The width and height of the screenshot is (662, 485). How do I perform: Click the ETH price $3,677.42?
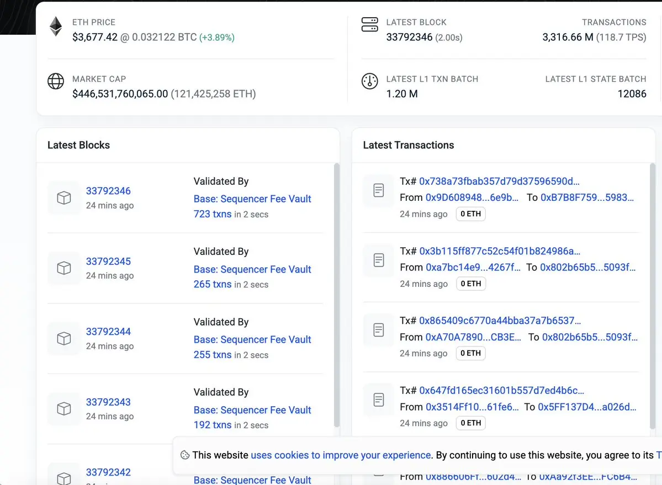95,37
